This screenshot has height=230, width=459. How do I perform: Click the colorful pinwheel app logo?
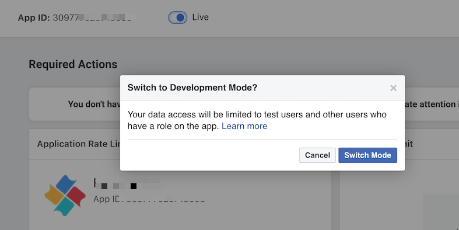(x=65, y=196)
